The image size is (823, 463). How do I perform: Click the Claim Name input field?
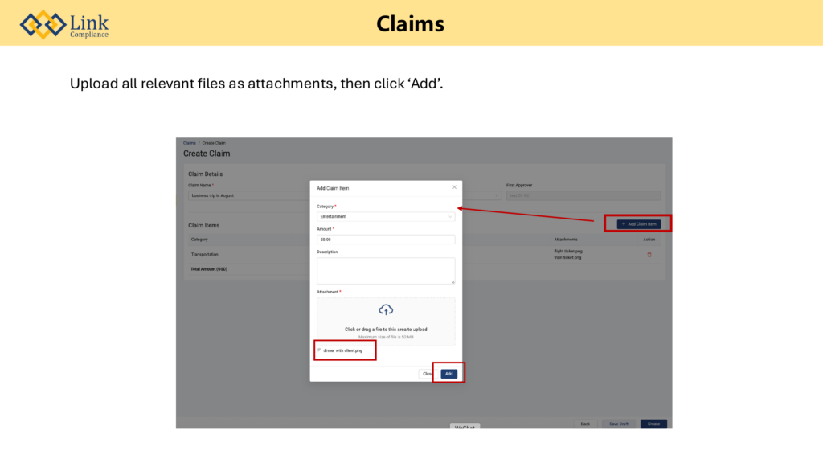click(x=249, y=195)
